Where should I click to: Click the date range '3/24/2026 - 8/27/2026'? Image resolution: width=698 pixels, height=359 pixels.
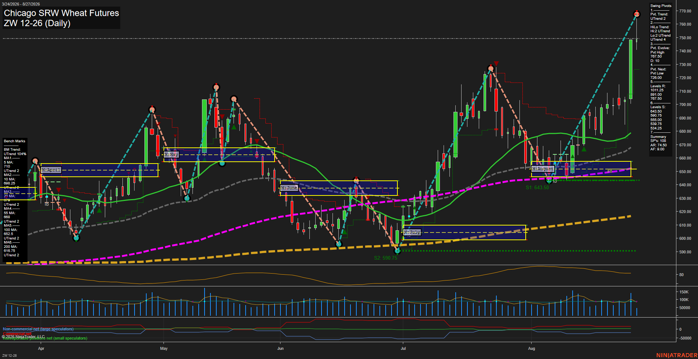click(x=21, y=4)
